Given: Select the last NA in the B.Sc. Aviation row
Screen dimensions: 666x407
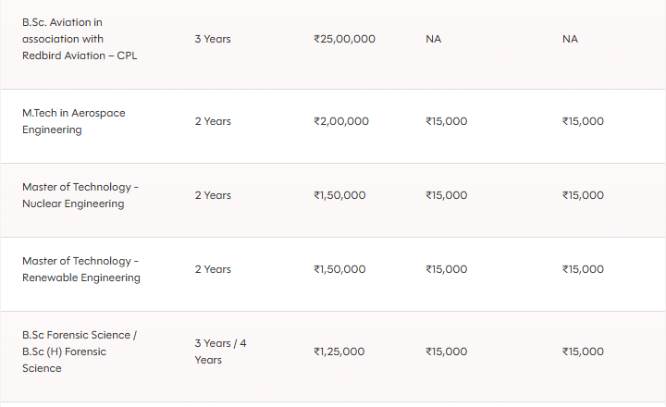Looking at the screenshot, I should click(x=570, y=39).
